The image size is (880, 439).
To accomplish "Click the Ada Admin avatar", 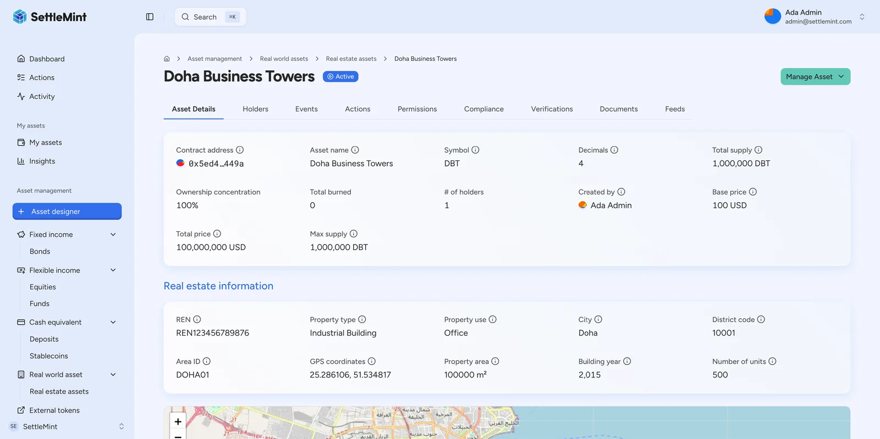I will point(772,16).
